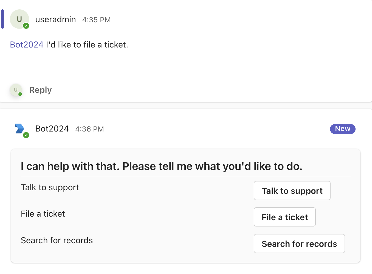Click the "Talk to support" plain text label
This screenshot has height=274, width=372.
[50, 187]
